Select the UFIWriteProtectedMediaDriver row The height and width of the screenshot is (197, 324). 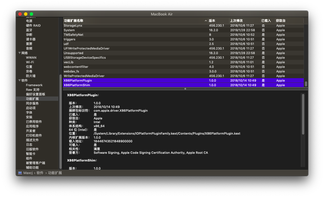[x=183, y=48]
